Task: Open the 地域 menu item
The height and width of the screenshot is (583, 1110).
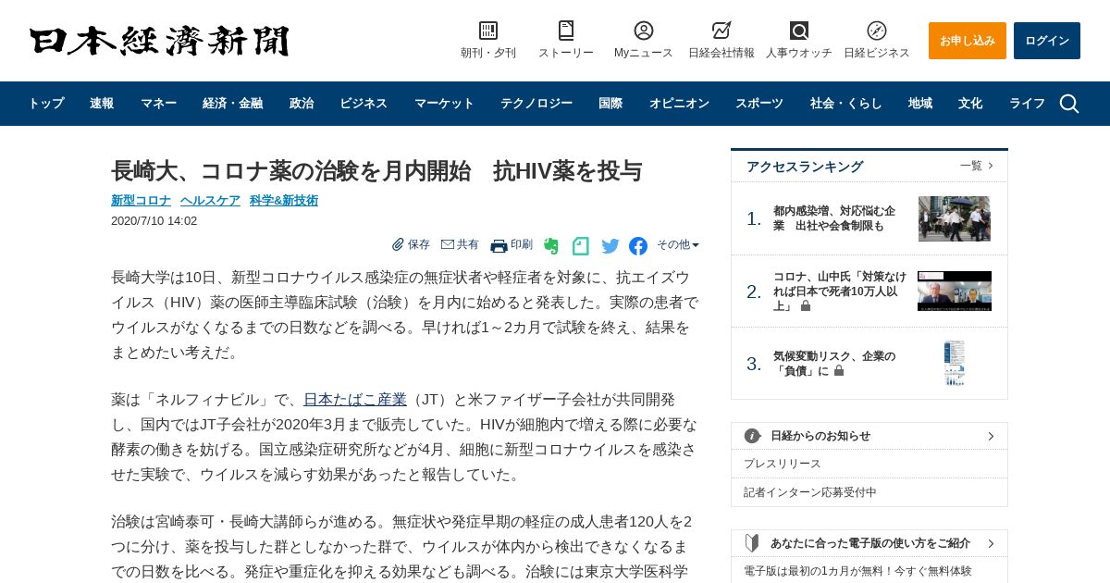Action: 920,104
